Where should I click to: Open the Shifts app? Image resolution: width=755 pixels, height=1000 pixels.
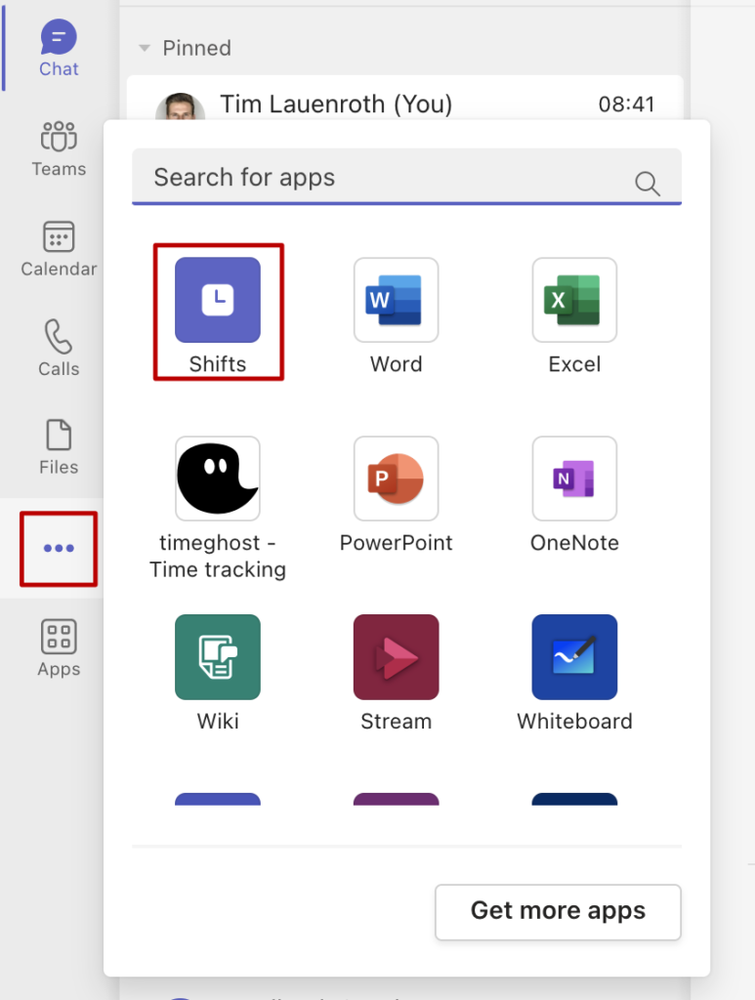(218, 301)
